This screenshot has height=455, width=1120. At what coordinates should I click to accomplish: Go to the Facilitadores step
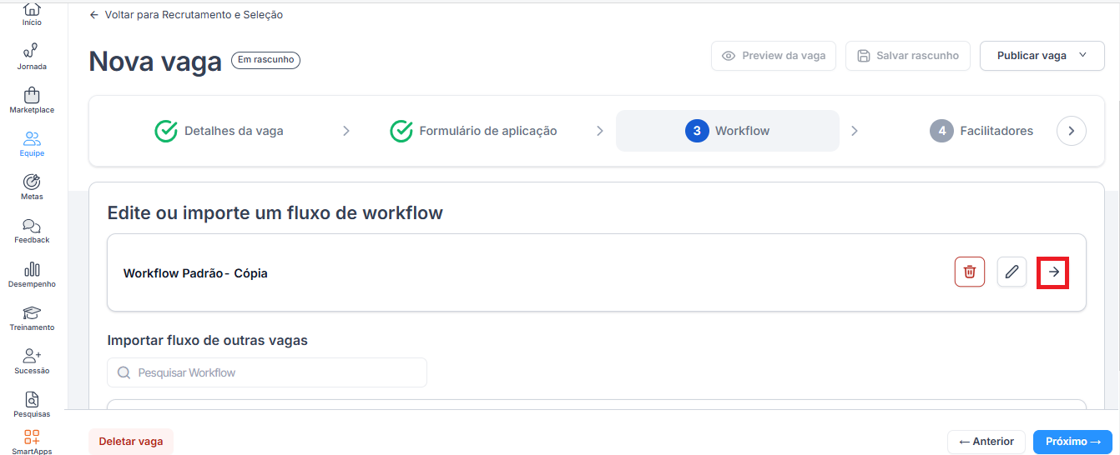tap(981, 131)
